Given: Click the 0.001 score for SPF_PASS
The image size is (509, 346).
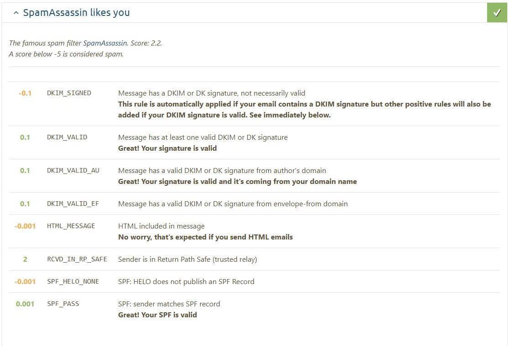Looking at the screenshot, I should click(x=25, y=304).
